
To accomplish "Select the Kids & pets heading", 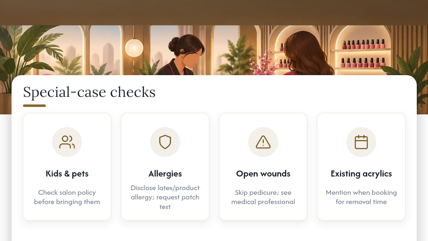I will pos(67,174).
